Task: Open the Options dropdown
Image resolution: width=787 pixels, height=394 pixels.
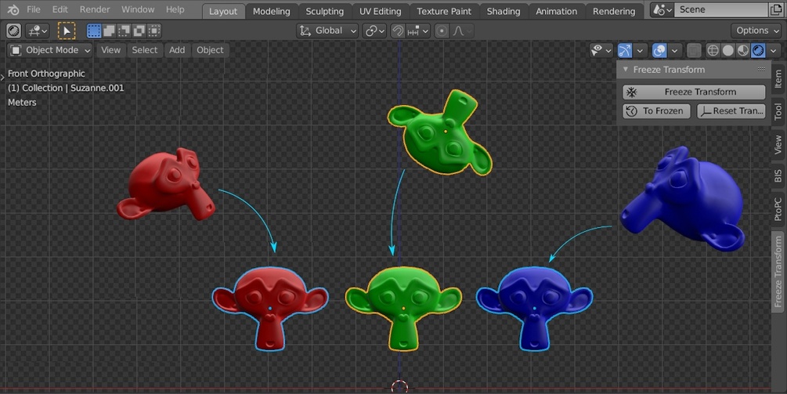Action: point(756,31)
